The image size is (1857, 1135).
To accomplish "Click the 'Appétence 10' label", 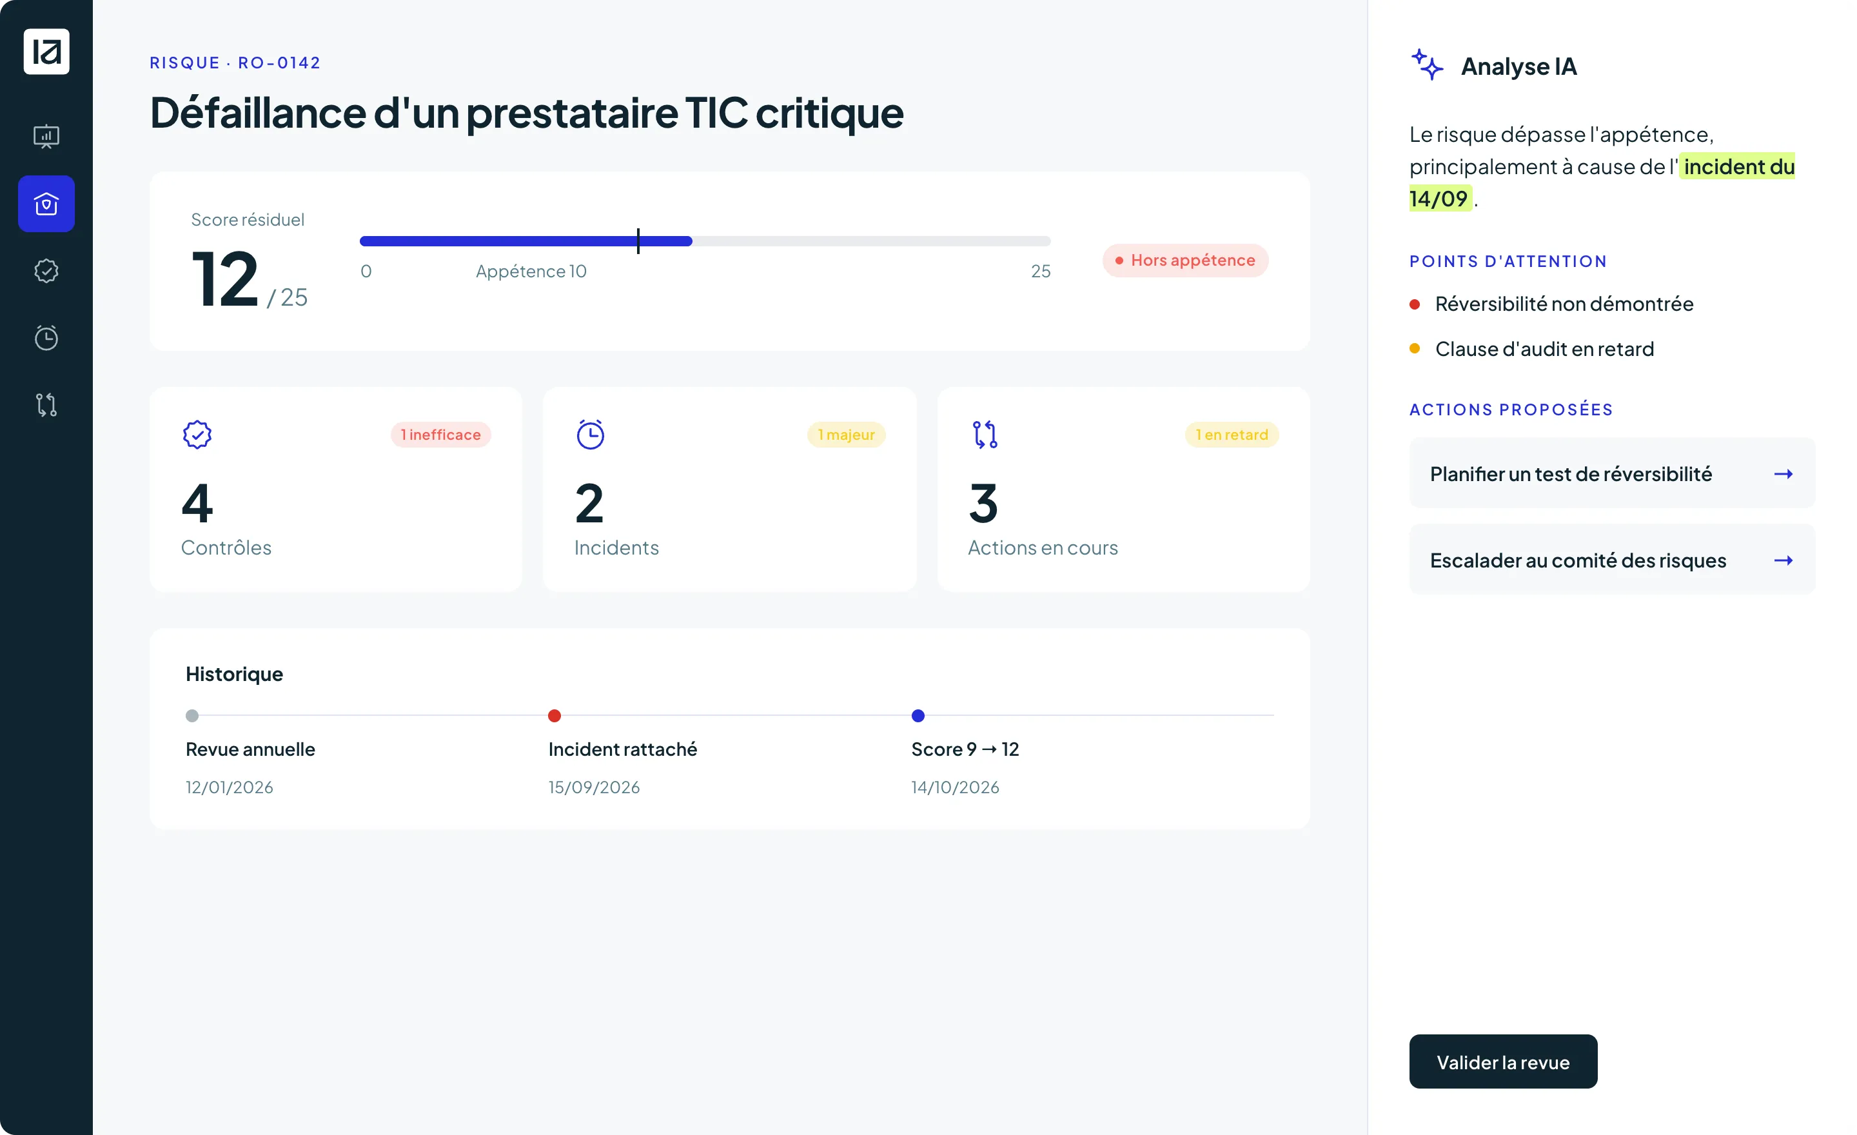I will (531, 271).
